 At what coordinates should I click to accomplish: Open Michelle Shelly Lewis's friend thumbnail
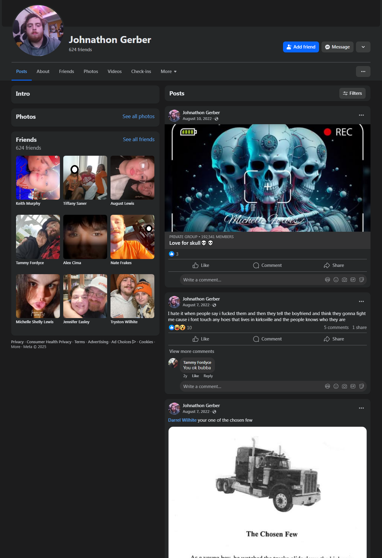click(38, 296)
